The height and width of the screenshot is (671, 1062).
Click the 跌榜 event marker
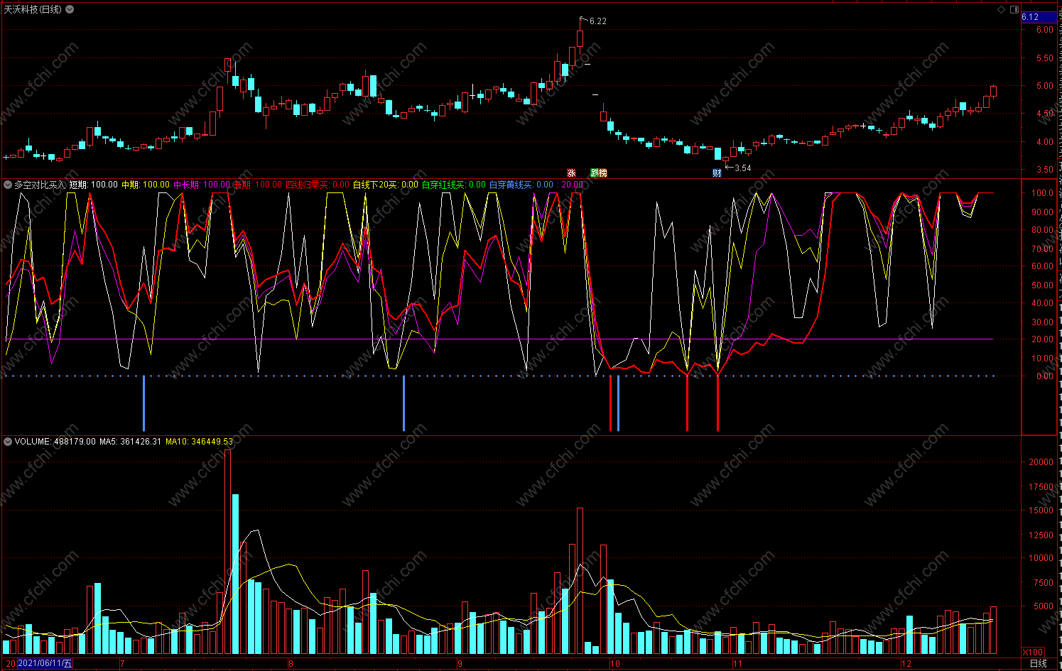click(599, 173)
